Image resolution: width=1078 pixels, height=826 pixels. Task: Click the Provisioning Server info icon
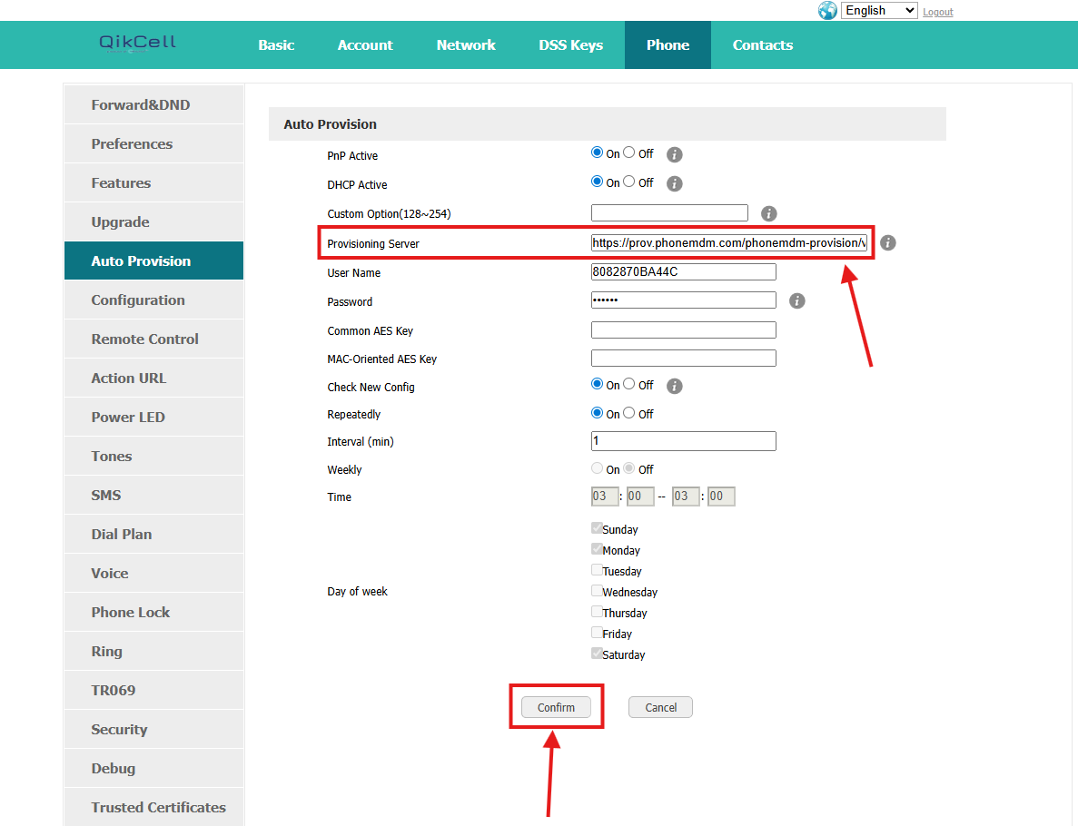887,243
